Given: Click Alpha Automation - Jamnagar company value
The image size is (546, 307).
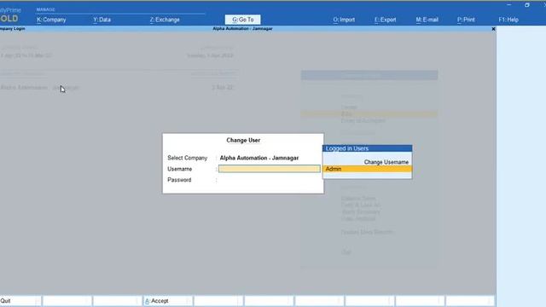Looking at the screenshot, I should tap(259, 158).
